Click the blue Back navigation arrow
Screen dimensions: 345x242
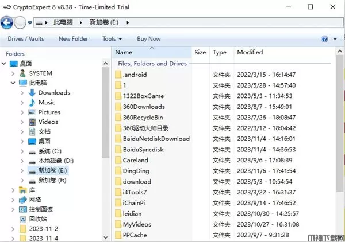coord(6,22)
